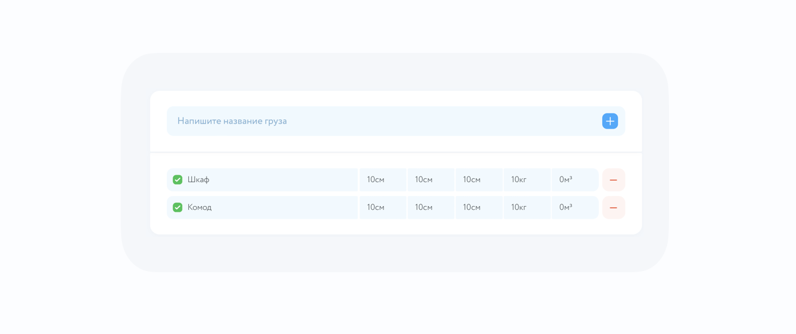Image resolution: width=796 pixels, height=334 pixels.
Task: Click the 10кг weight cell of Комод
Action: [527, 207]
